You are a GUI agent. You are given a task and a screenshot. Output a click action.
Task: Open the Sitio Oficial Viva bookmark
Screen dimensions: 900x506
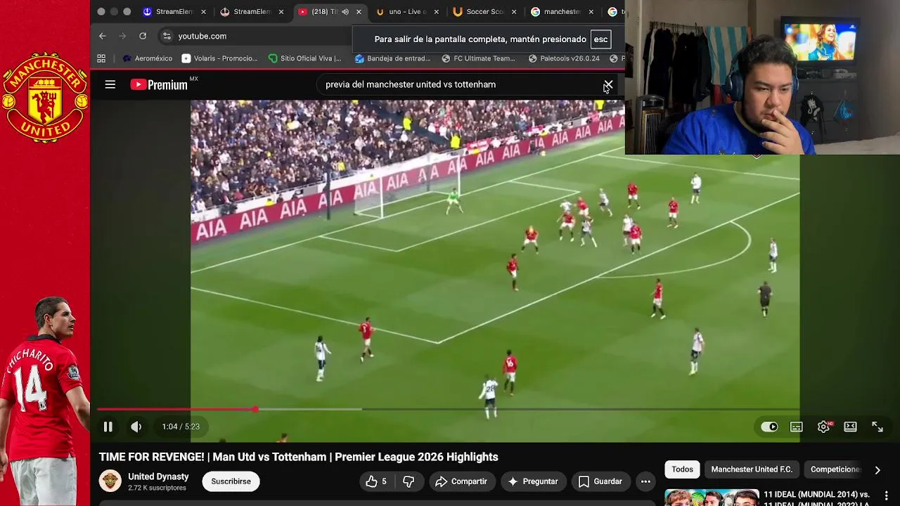304,58
